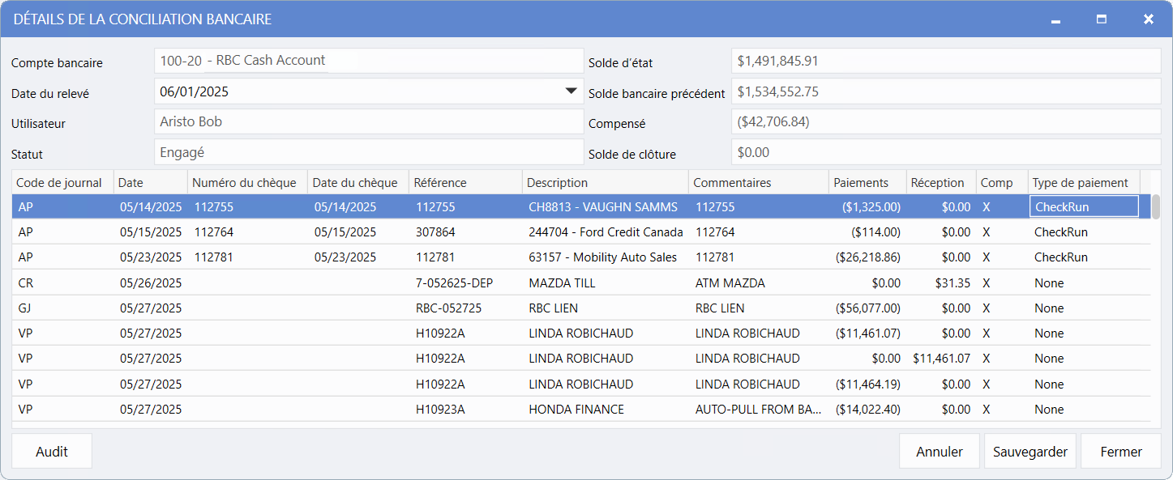Select the HONDA FINANCE transaction row
Viewport: 1173px width, 480px height.
(x=576, y=410)
